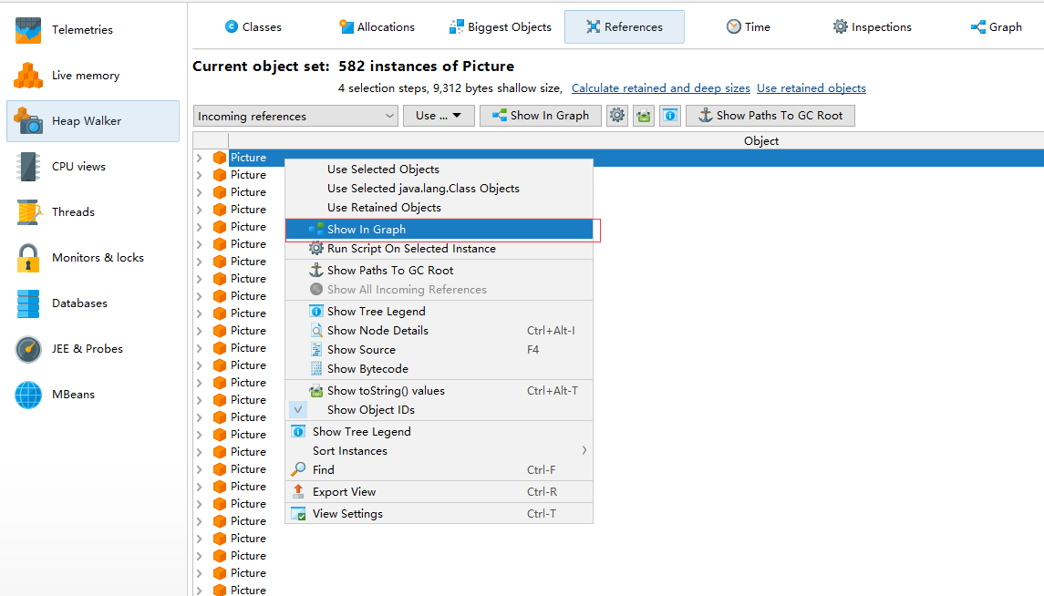1044x596 pixels.
Task: Switch to the Classes view
Action: 253,27
